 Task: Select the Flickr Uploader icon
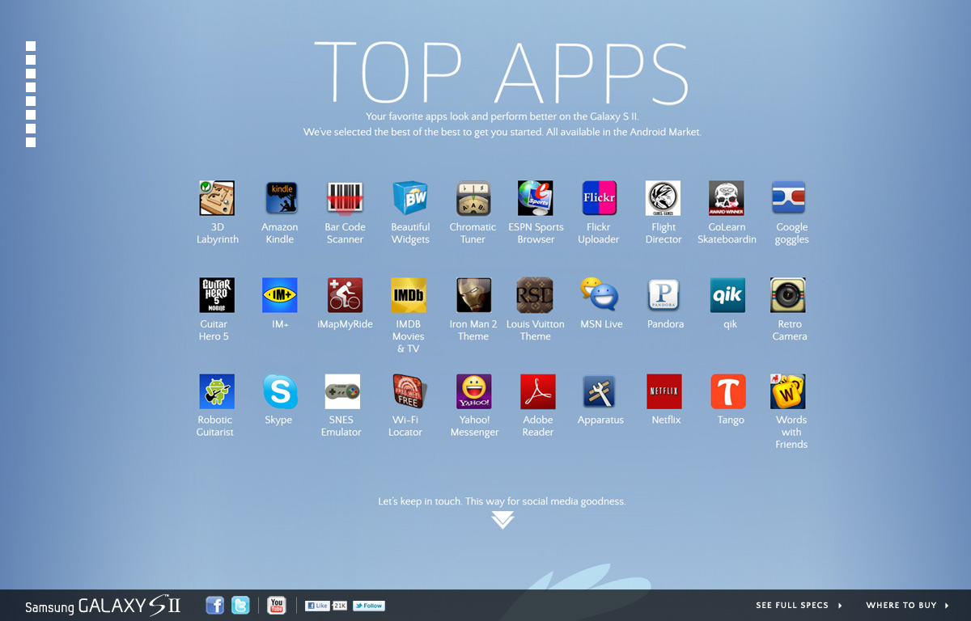coord(600,198)
